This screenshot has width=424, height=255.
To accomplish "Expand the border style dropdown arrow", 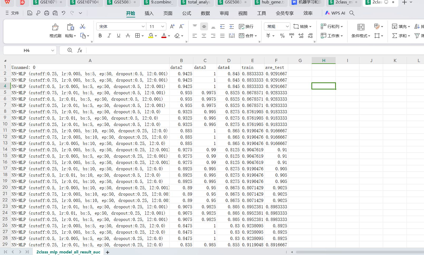I will pos(143,36).
